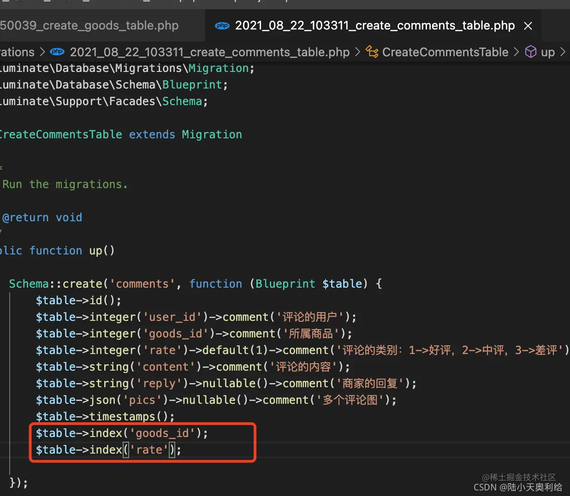This screenshot has height=496, width=570.
Task: Click the closing }); line
Action: [19, 483]
